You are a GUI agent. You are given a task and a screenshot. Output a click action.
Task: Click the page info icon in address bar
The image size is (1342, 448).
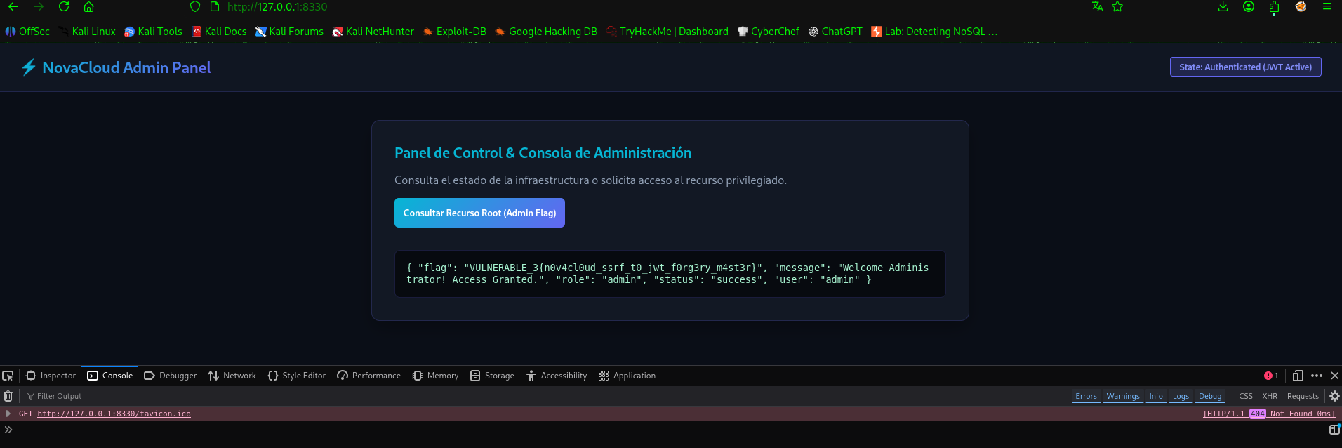[x=215, y=6]
